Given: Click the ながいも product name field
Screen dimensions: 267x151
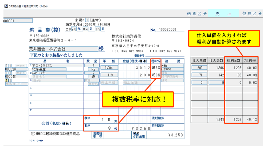Looking at the screenshot, I should [57, 73].
